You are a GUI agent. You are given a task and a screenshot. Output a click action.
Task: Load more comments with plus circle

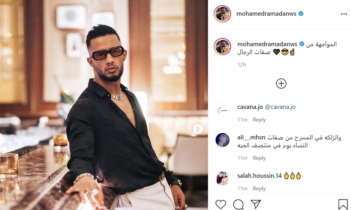(281, 84)
